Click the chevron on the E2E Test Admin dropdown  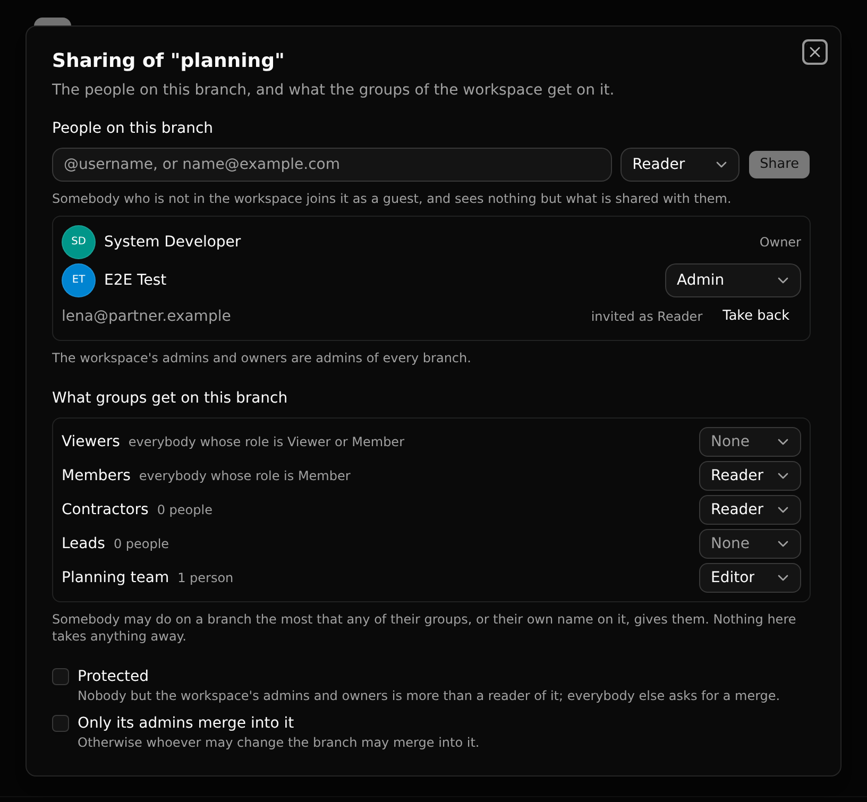pos(783,280)
